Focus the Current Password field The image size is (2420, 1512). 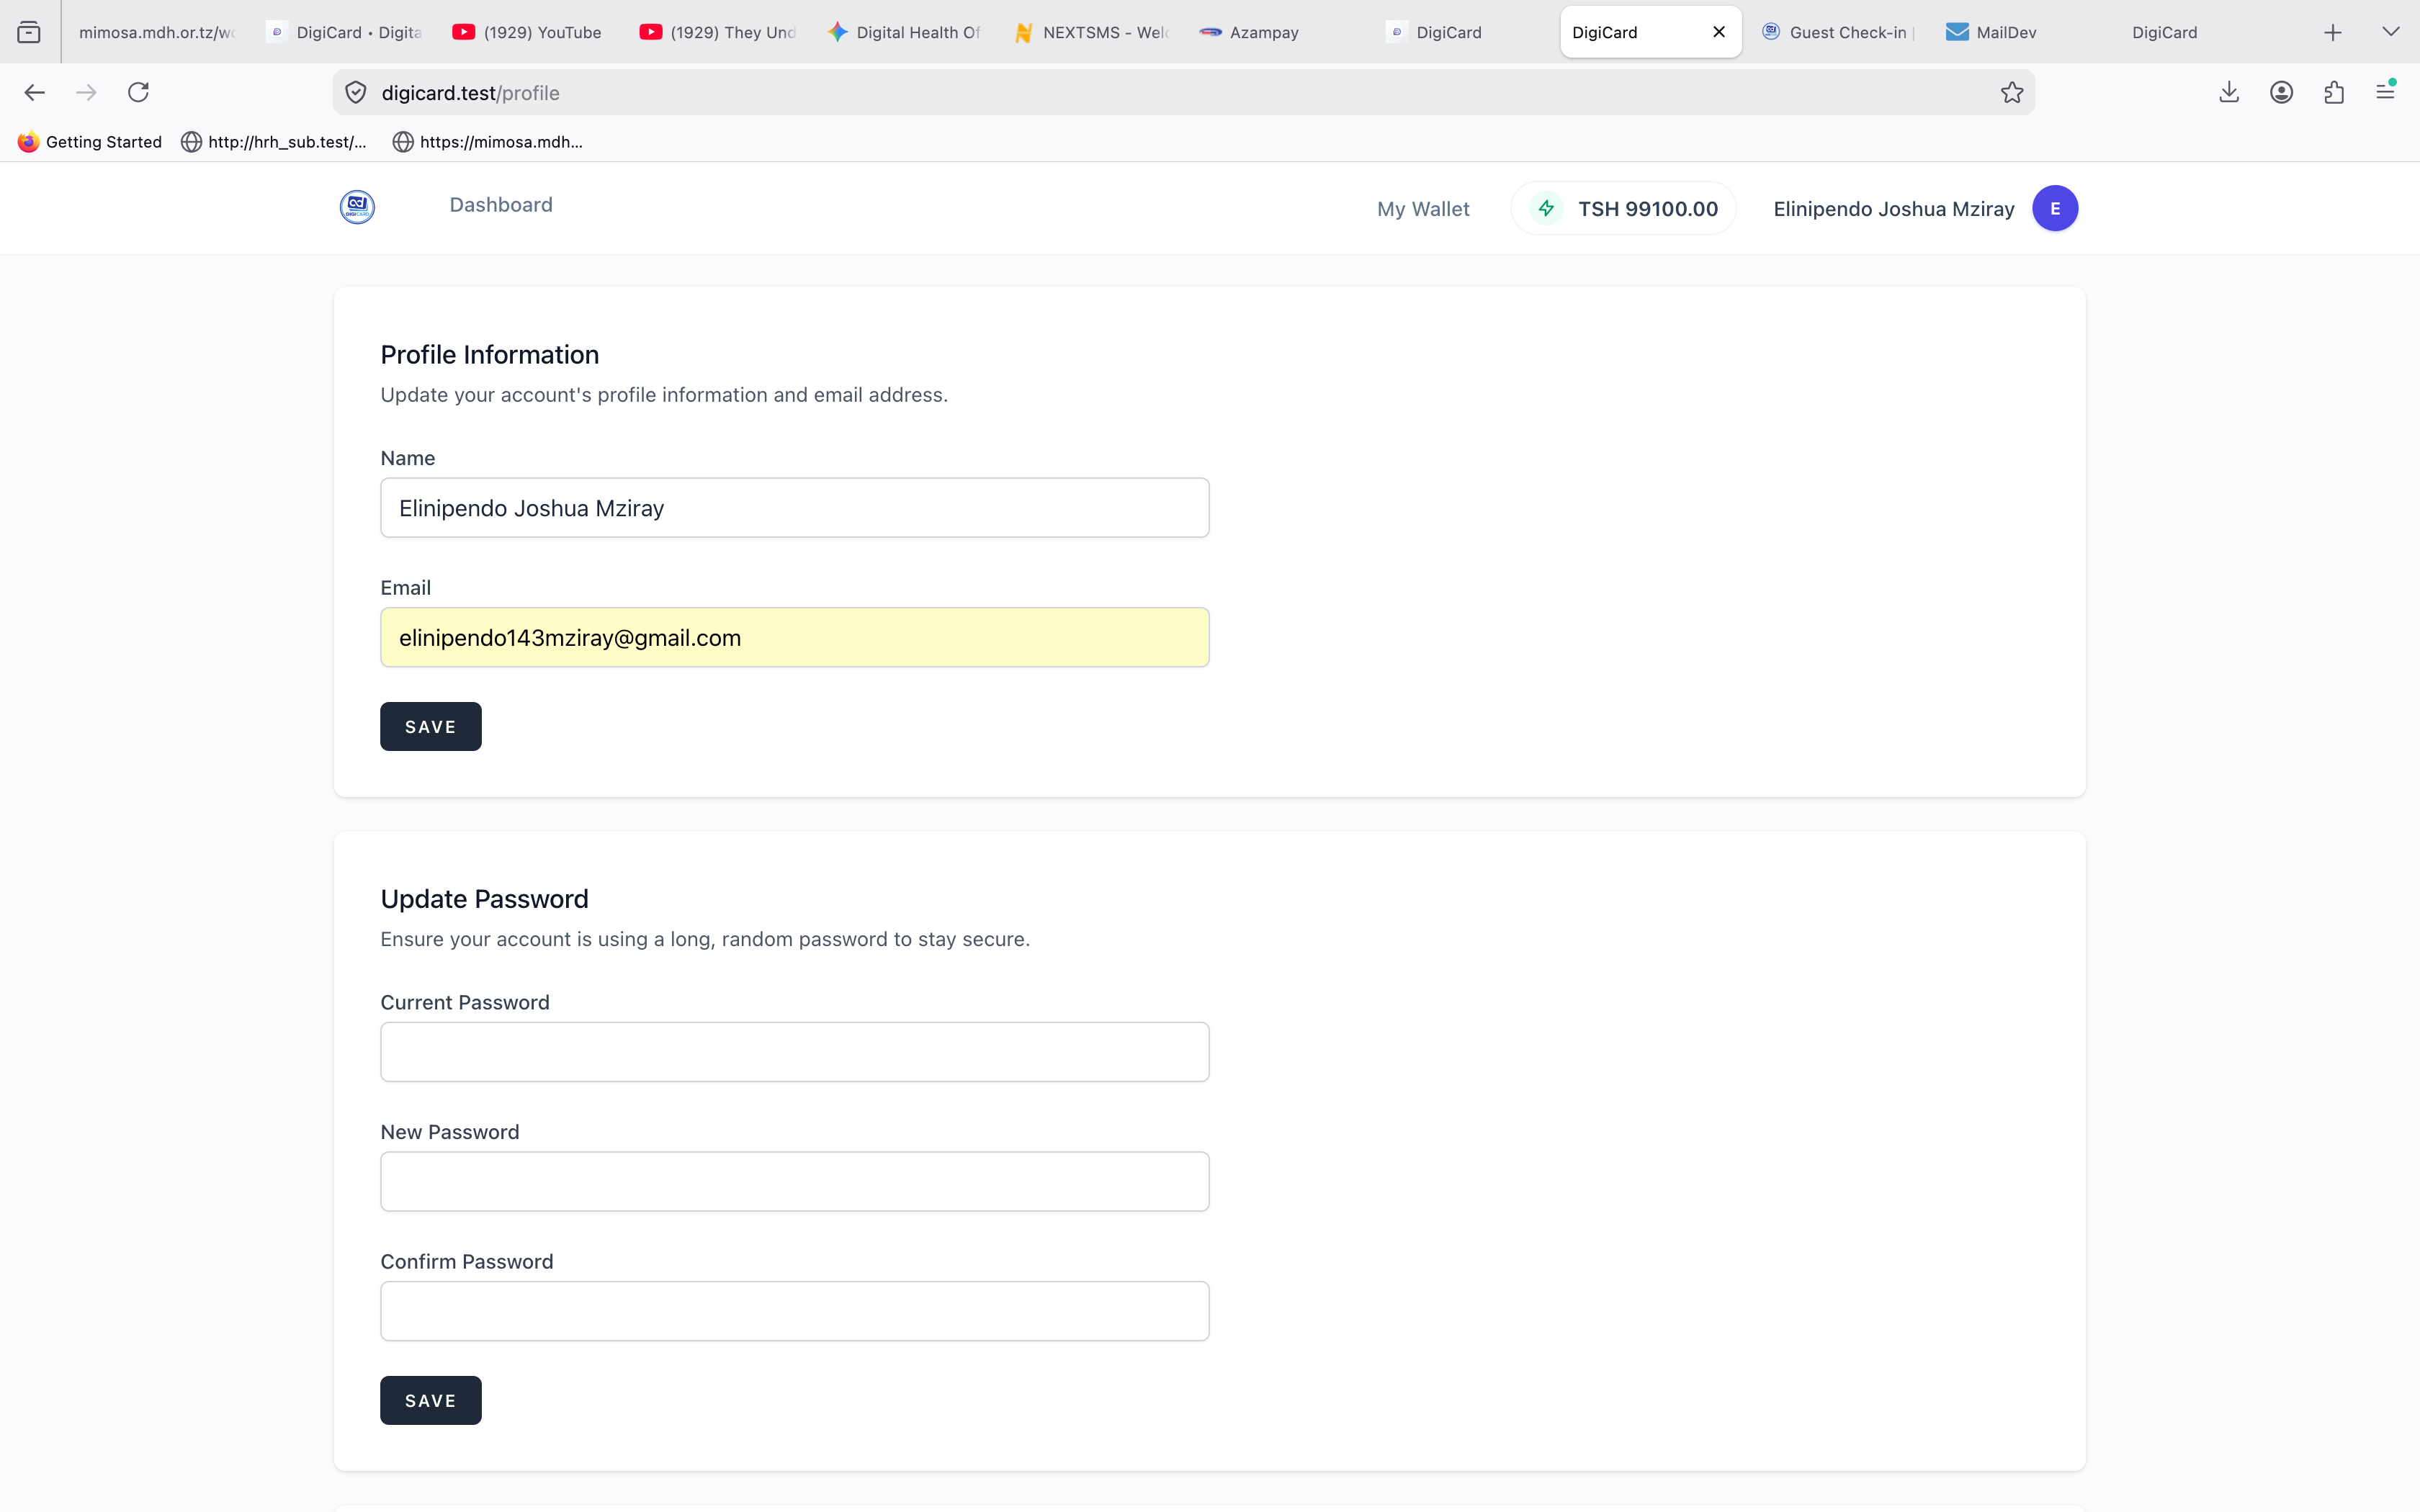795,1052
